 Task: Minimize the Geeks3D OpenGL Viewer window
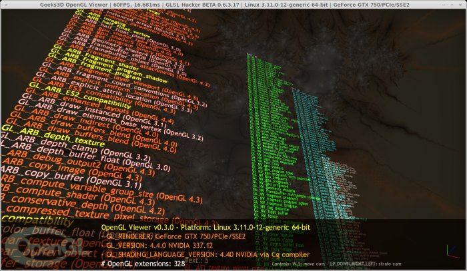coord(444,5)
